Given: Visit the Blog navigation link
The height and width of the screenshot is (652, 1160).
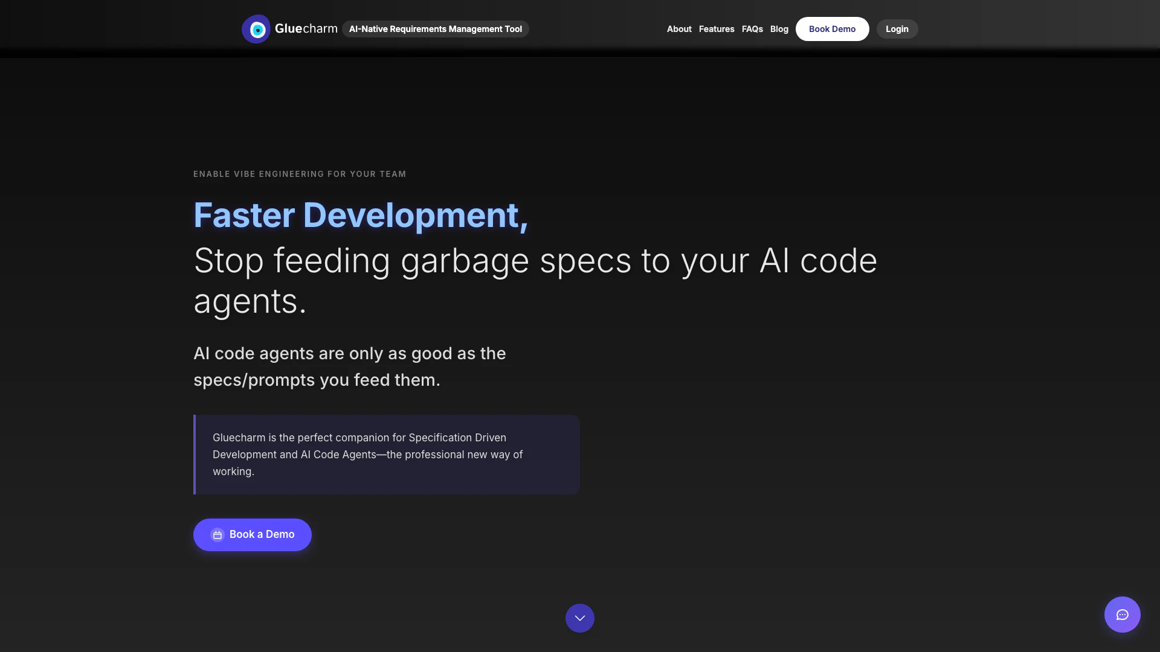Looking at the screenshot, I should 779,29.
